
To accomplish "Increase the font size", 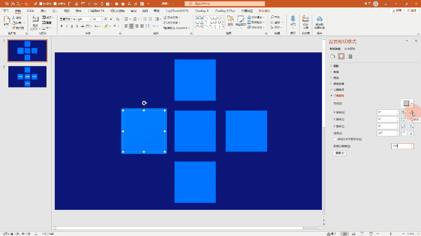I will [x=106, y=19].
